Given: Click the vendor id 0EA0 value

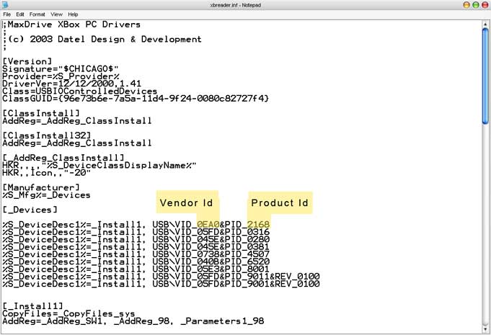Looking at the screenshot, I should click(208, 224).
